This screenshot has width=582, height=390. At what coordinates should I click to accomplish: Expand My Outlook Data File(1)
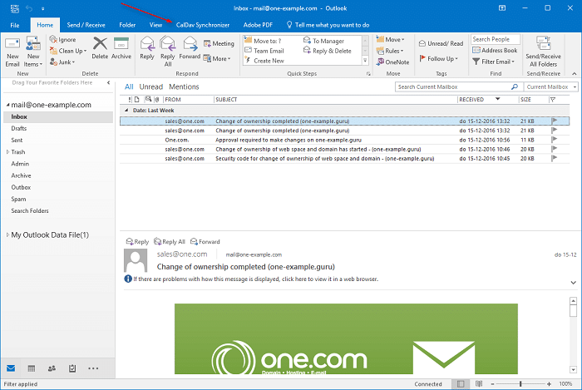(7, 235)
